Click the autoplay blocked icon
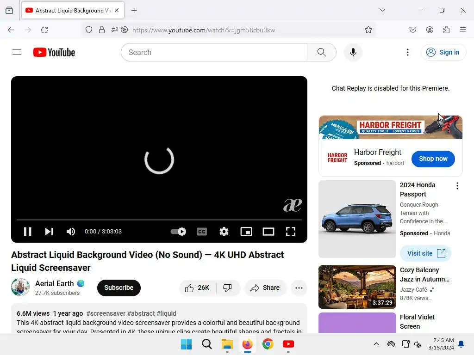 (x=124, y=30)
